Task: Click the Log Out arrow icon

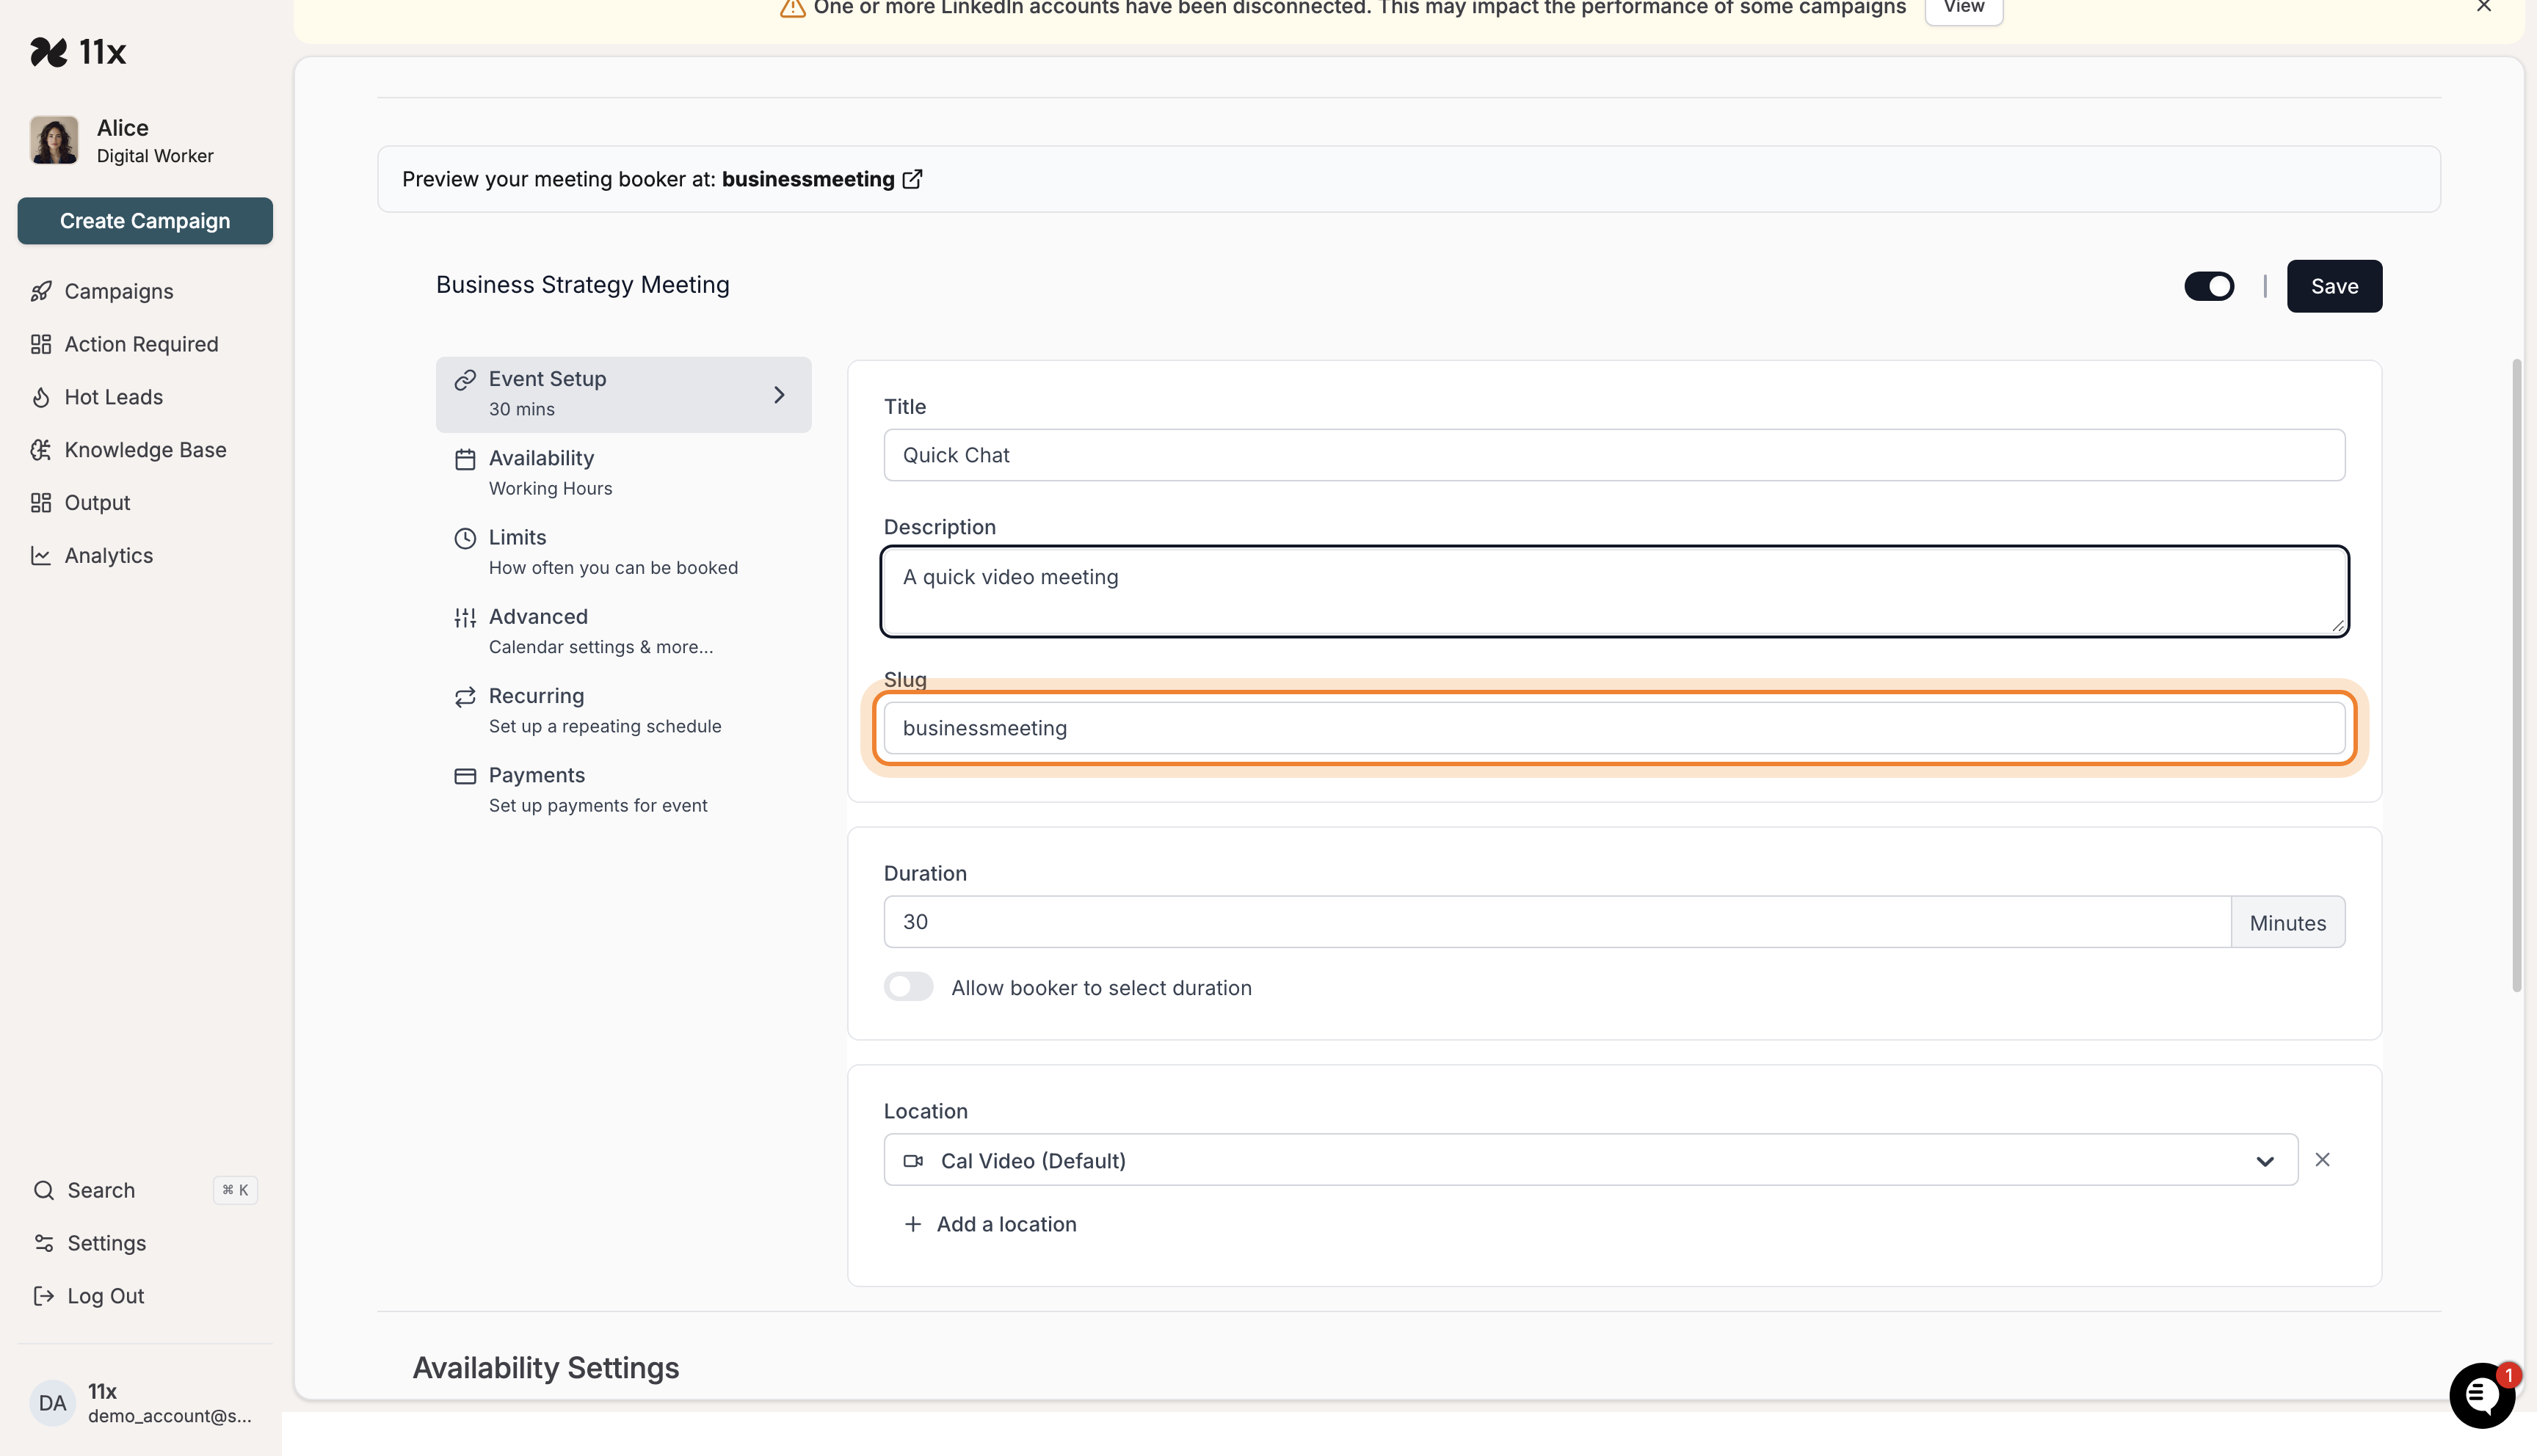Action: click(x=44, y=1296)
